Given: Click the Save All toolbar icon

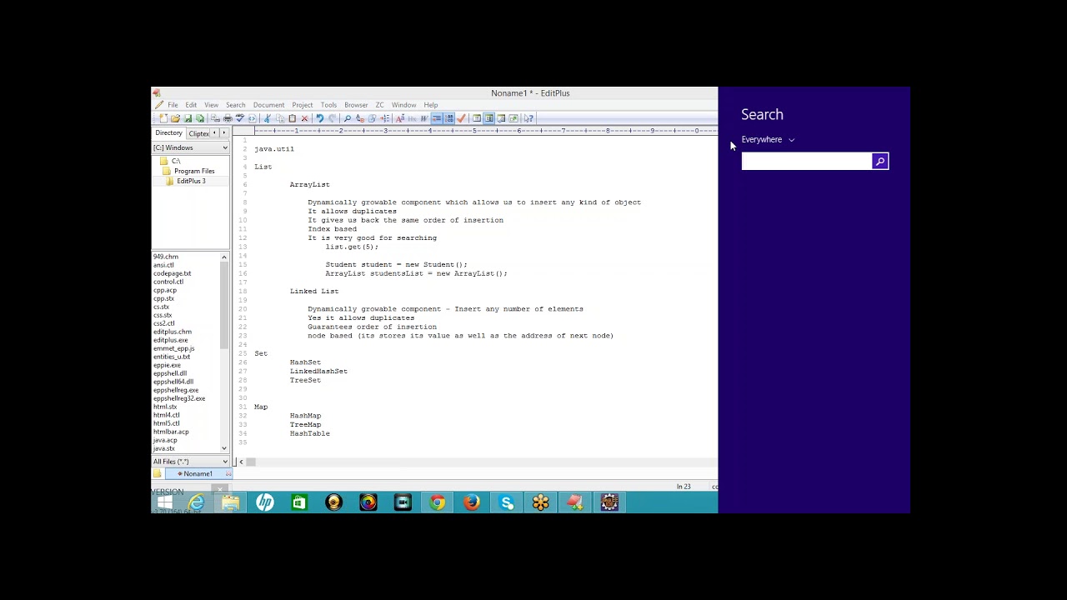Looking at the screenshot, I should tap(200, 118).
